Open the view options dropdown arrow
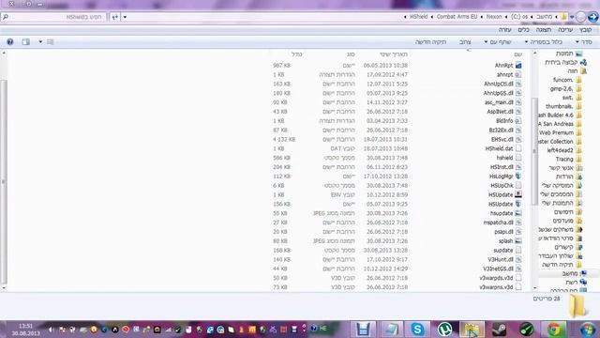 (x=40, y=41)
